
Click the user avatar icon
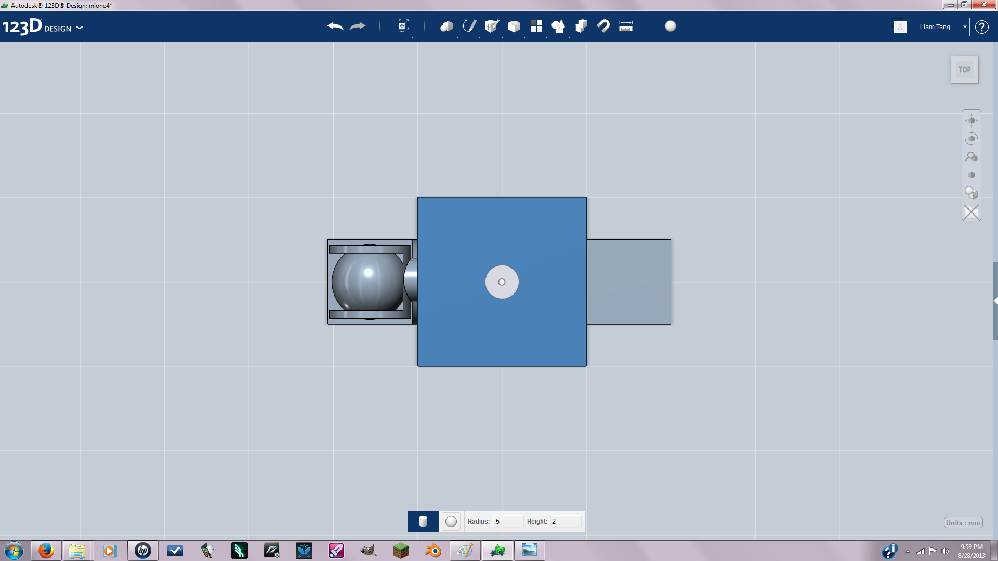coord(900,26)
